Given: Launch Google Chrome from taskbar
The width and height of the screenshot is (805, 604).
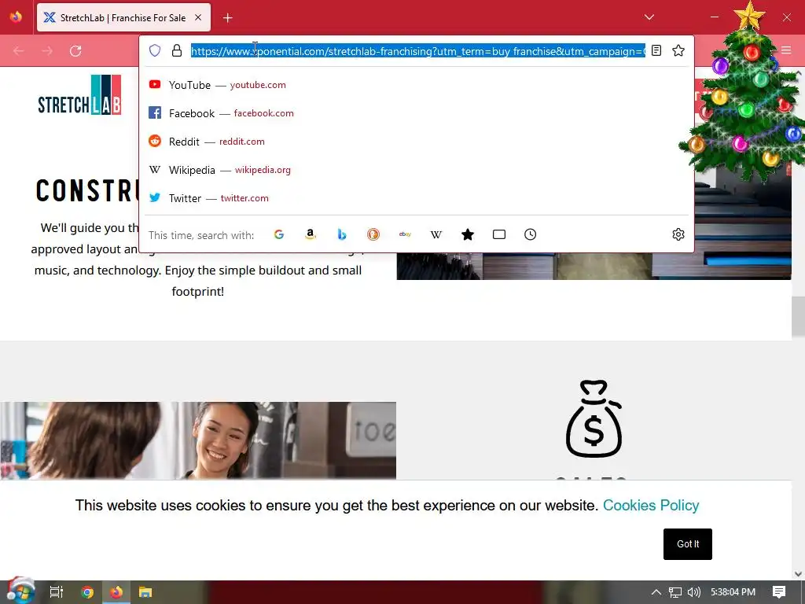Looking at the screenshot, I should [x=87, y=592].
